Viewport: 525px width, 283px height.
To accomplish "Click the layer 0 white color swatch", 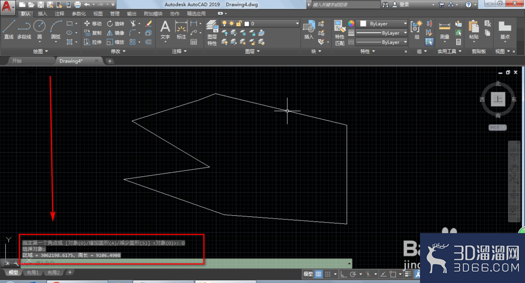I will tap(247, 24).
